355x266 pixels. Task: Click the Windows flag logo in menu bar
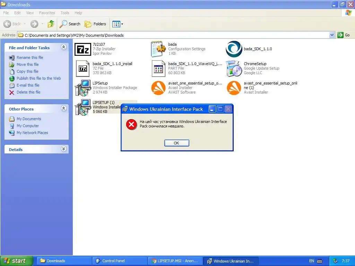coord(348,13)
